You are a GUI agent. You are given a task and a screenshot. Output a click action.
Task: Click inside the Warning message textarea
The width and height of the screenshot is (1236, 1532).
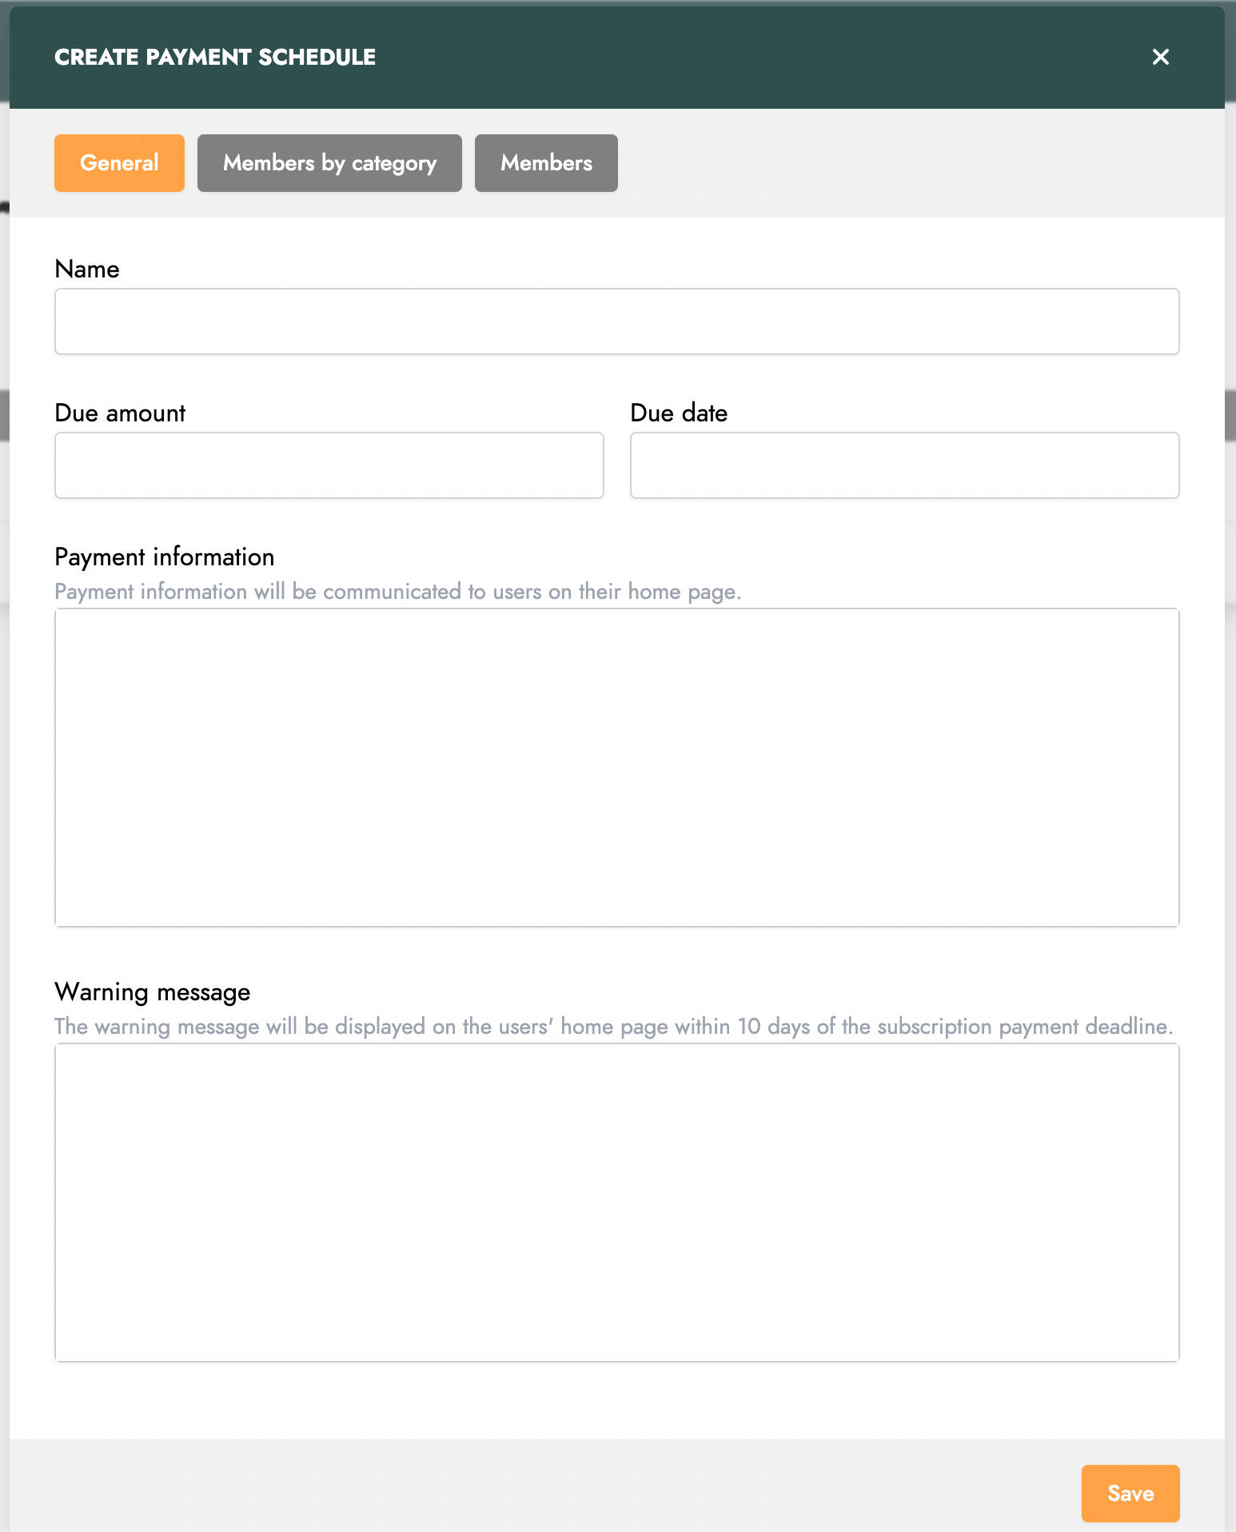coord(616,1203)
